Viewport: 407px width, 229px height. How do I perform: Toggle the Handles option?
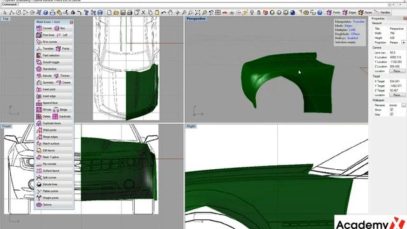(382, 13)
